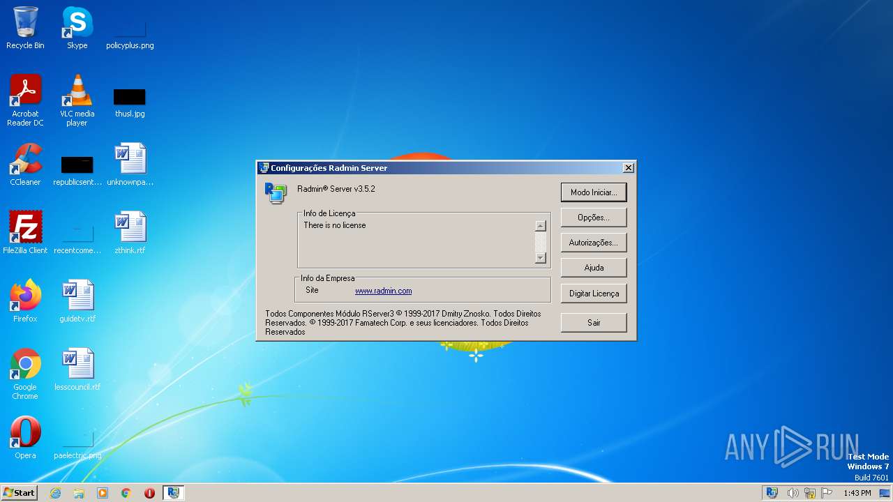Open media player taskbar icon
Viewport: 893px width, 502px height.
click(103, 493)
